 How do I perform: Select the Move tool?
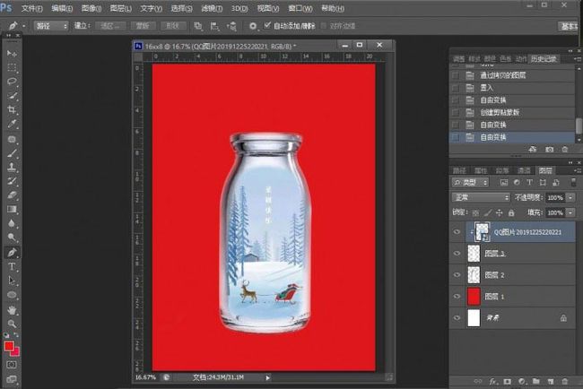[x=12, y=54]
